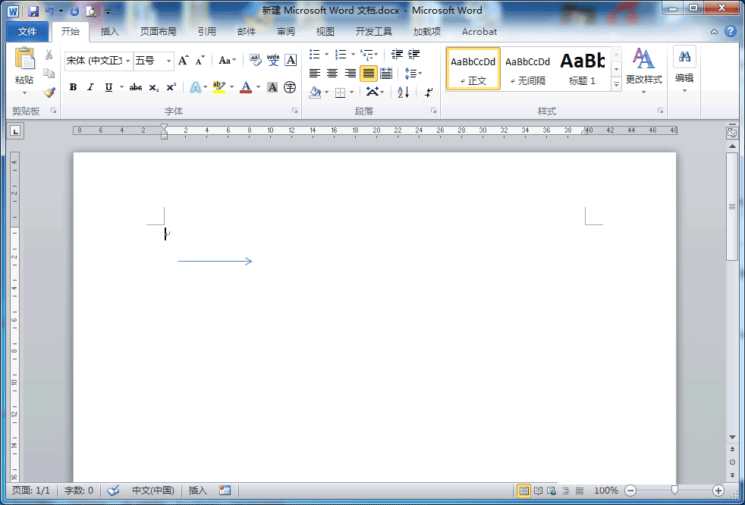Open the 文件 File tab

tap(27, 32)
